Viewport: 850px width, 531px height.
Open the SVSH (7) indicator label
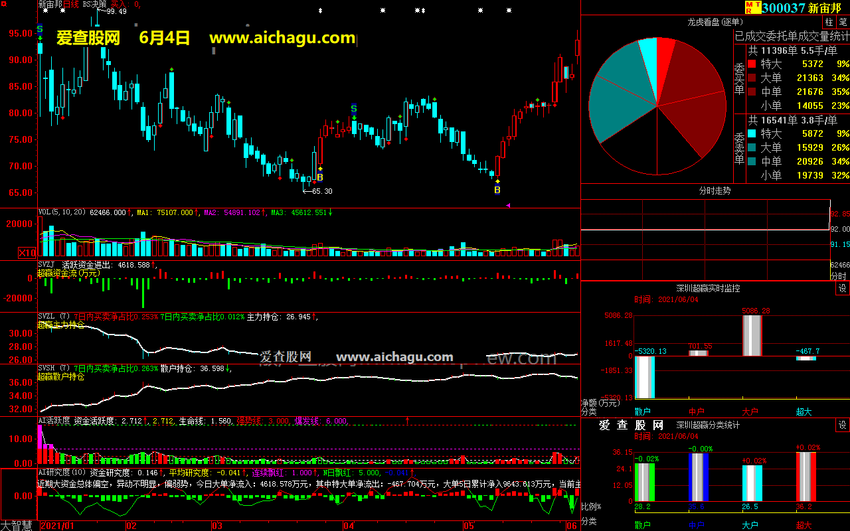click(x=54, y=368)
